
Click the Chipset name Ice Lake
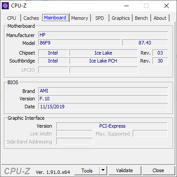point(104,53)
